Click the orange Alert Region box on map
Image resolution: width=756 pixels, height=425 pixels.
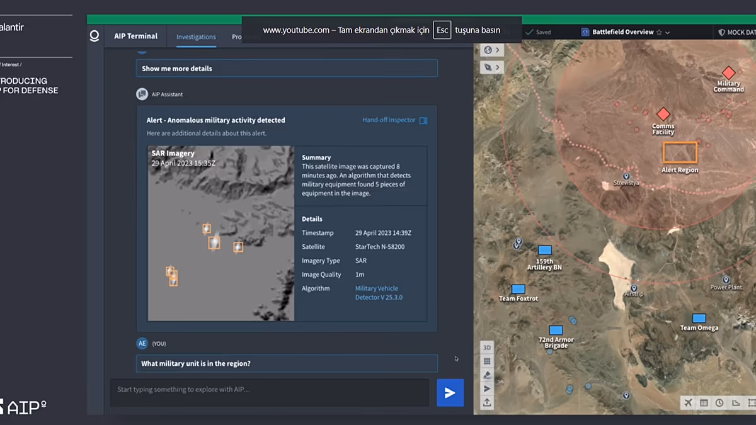coord(680,153)
